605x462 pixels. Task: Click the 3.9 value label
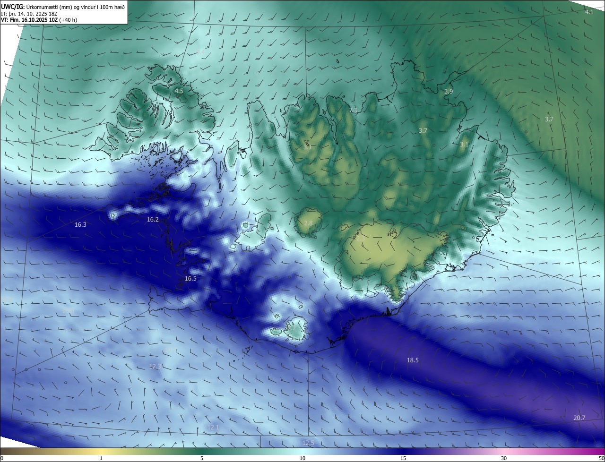click(x=449, y=91)
